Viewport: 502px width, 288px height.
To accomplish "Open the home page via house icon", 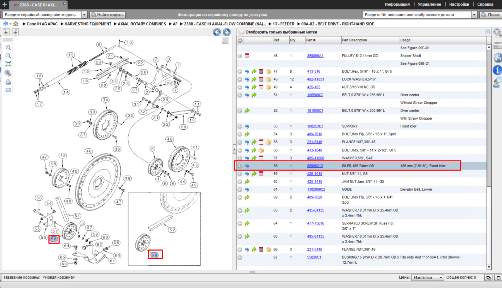I will 16,24.
